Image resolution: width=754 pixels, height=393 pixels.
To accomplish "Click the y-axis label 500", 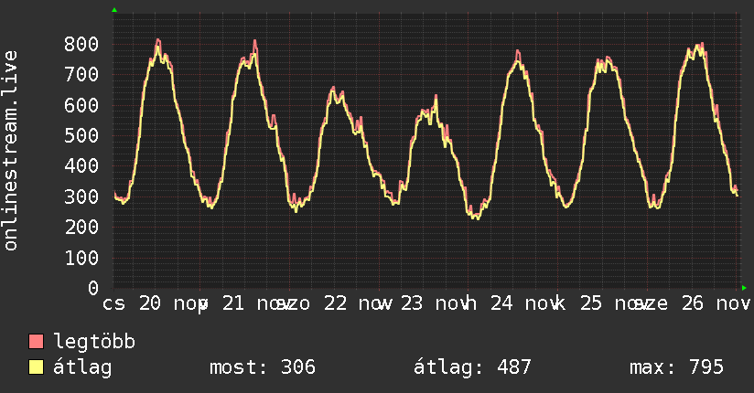I will (x=81, y=135).
